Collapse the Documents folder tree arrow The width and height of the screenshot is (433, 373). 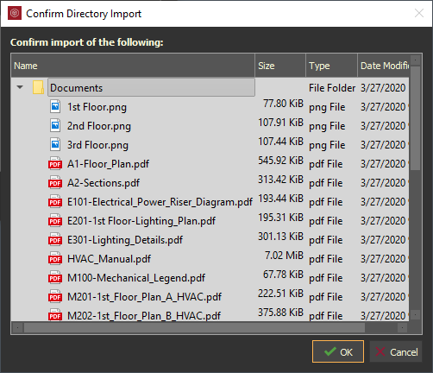click(20, 87)
